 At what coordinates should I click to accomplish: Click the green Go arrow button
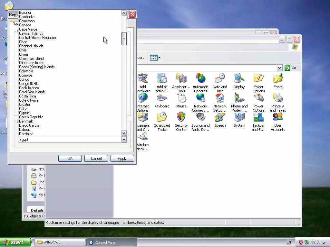(287, 68)
